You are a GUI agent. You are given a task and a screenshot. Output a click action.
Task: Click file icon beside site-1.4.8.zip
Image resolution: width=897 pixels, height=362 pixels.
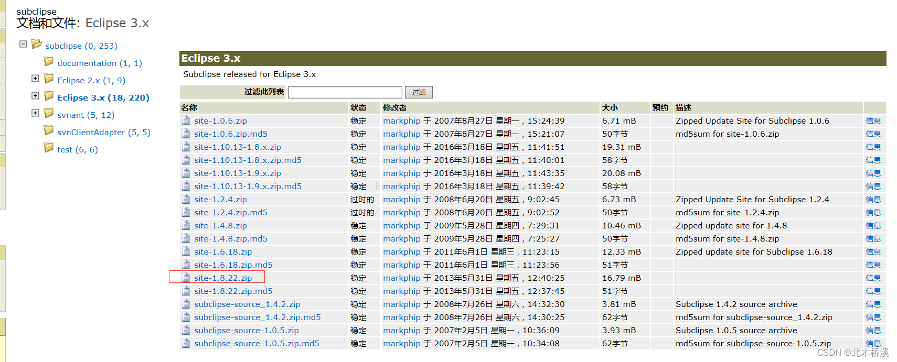[x=186, y=225]
